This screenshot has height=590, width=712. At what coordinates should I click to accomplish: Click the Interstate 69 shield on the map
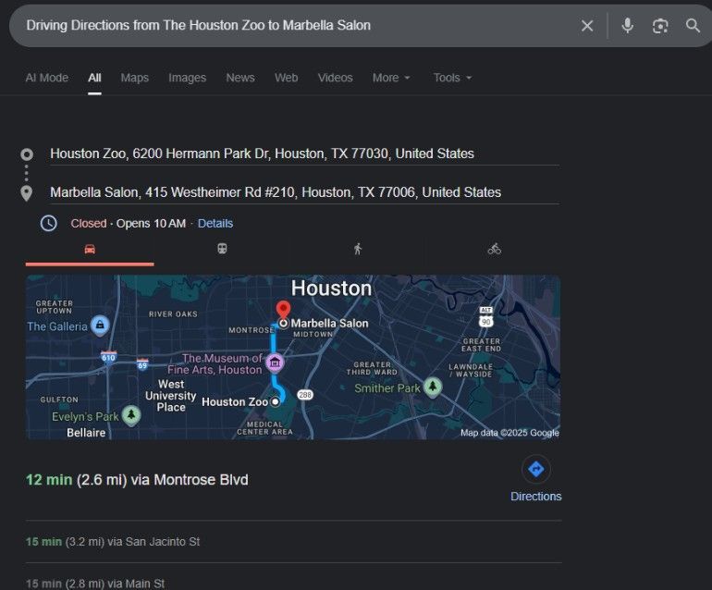(x=142, y=364)
